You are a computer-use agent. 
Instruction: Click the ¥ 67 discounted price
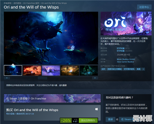(75, 122)
